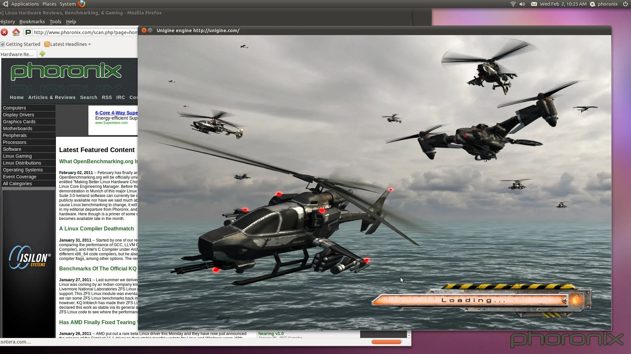Screen dimensions: 631x354
Task: Close the Unigine engine window
Action: coord(144,30)
